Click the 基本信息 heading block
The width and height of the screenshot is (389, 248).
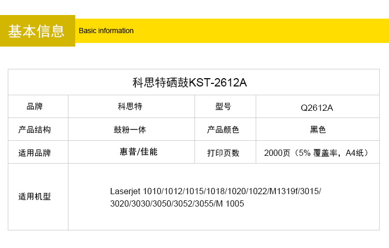(x=37, y=31)
